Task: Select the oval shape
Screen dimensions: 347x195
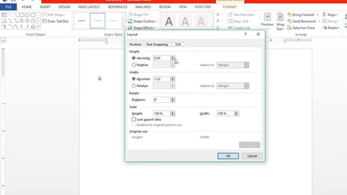Action: click(27, 15)
